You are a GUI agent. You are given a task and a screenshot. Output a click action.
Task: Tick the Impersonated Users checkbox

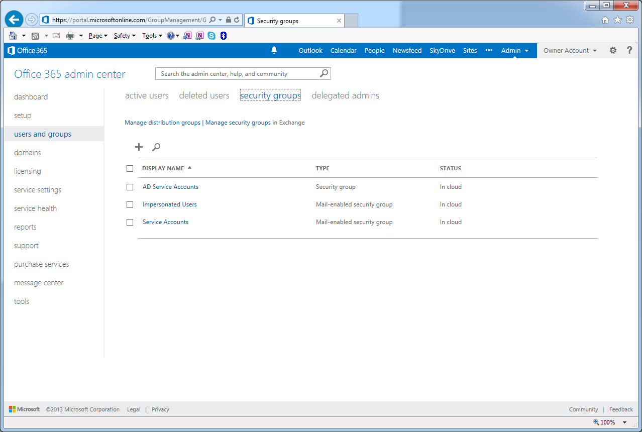coord(130,204)
